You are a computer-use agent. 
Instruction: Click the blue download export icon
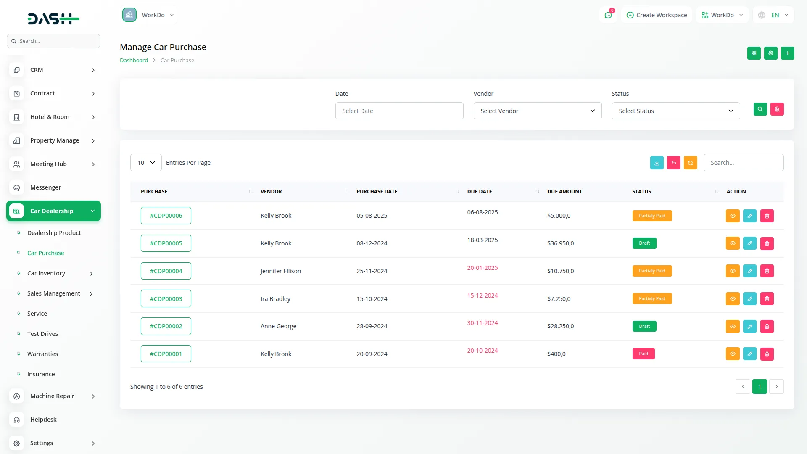tap(657, 163)
